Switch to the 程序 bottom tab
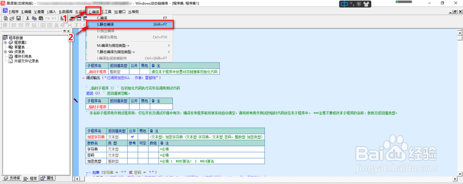The image size is (463, 184). pyautogui.click(x=30, y=178)
